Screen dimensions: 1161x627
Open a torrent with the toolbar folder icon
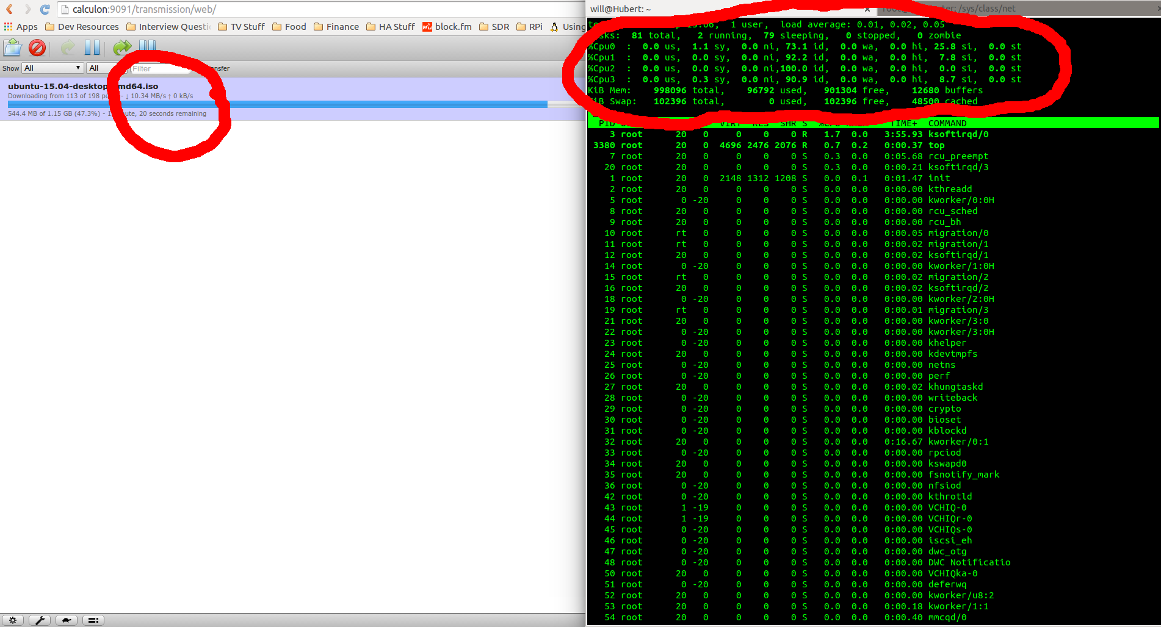click(x=12, y=48)
